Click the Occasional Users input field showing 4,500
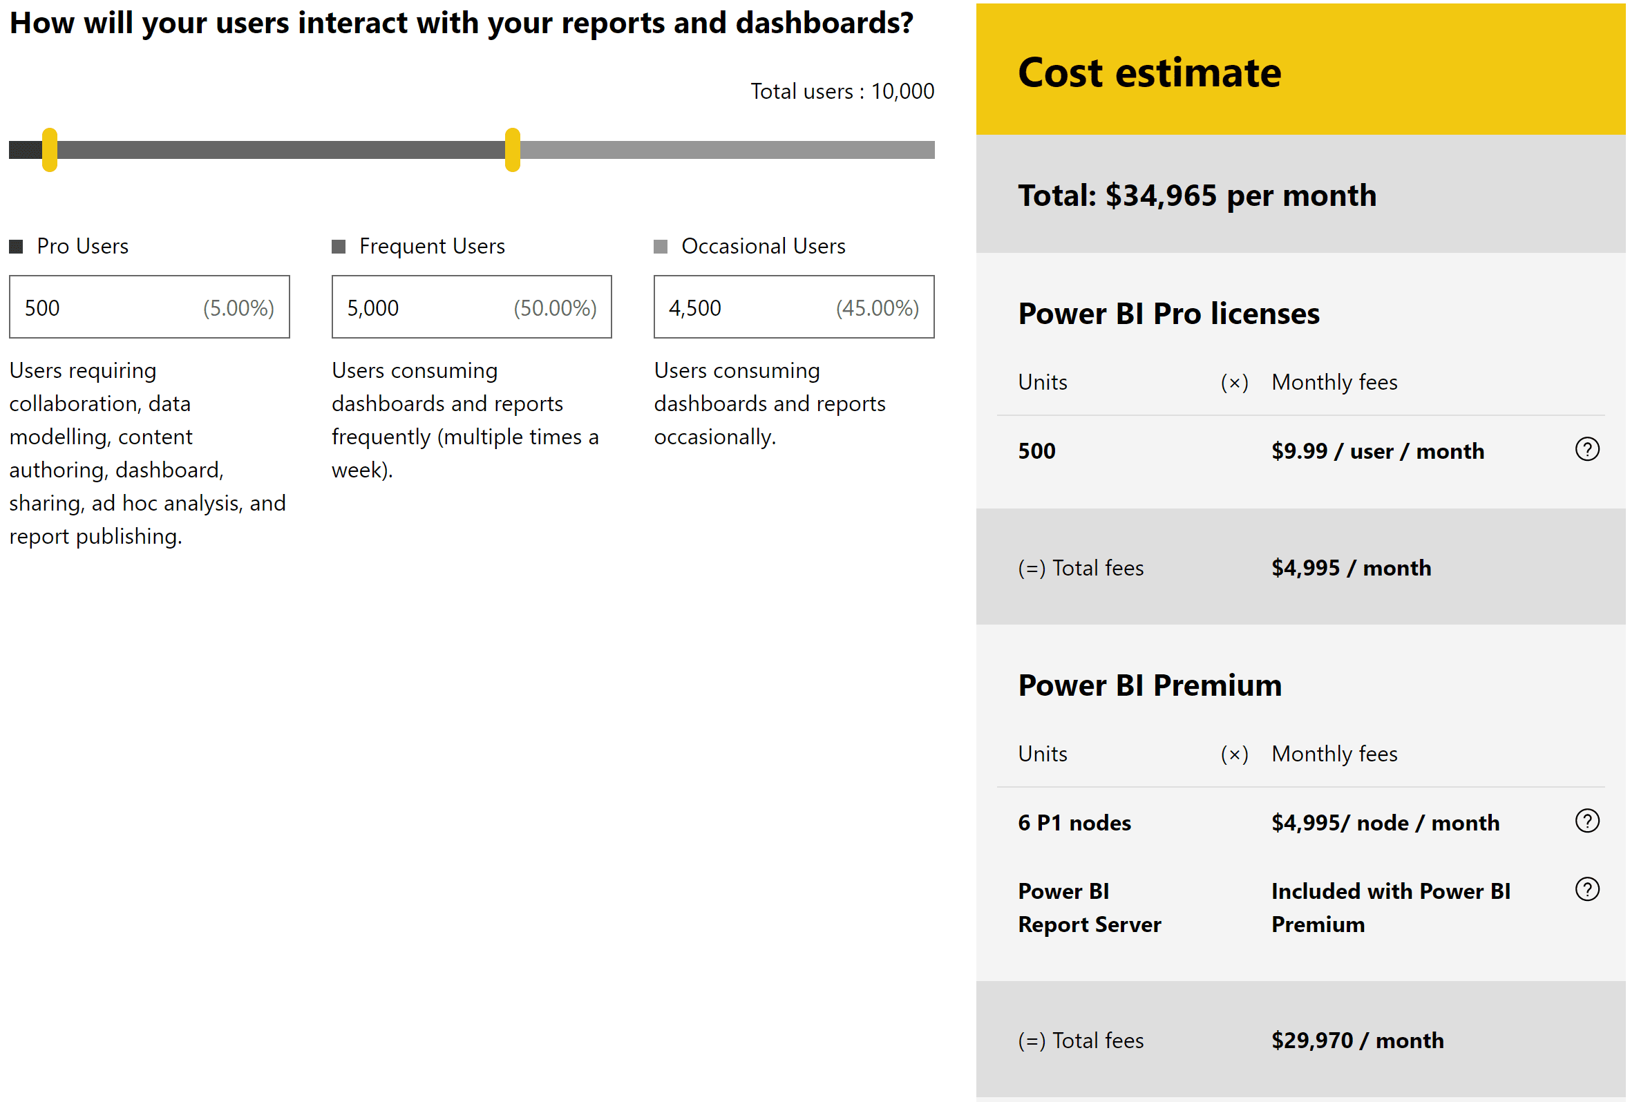 [x=794, y=307]
